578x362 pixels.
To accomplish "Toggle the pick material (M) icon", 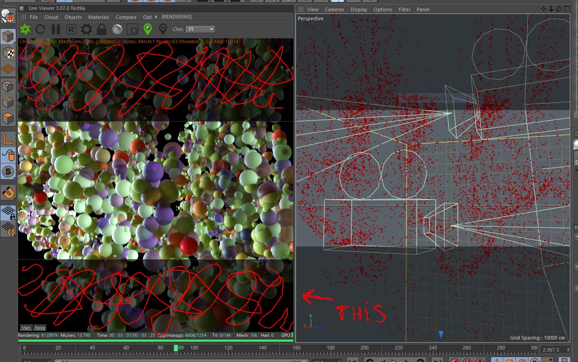I will click(163, 29).
